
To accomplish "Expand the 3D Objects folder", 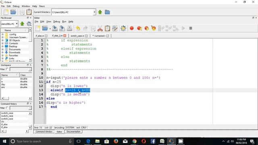I will click(2, 40).
